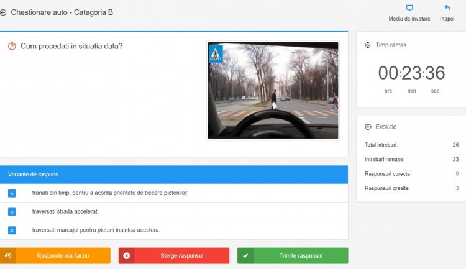The width and height of the screenshot is (466, 269).
Task: Choose 'traversati marcajul pentru pietoni' answer text
Action: click(x=96, y=230)
